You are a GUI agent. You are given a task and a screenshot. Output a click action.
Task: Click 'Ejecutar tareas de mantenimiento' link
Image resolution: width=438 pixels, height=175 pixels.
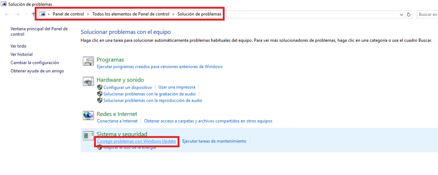tap(214, 141)
